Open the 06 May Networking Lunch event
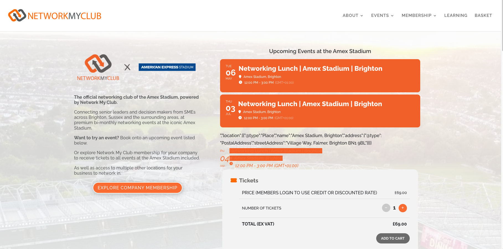The image size is (503, 249). pos(320,76)
